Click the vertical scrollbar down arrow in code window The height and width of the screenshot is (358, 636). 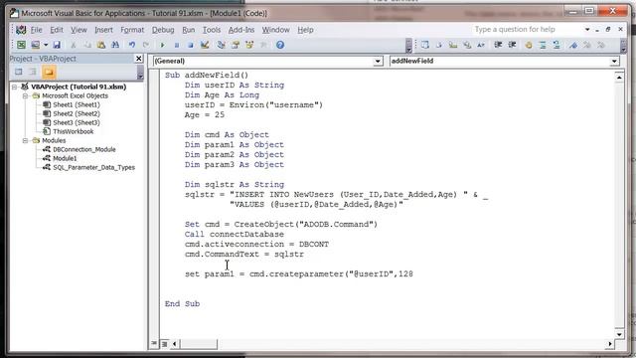pyautogui.click(x=619, y=334)
